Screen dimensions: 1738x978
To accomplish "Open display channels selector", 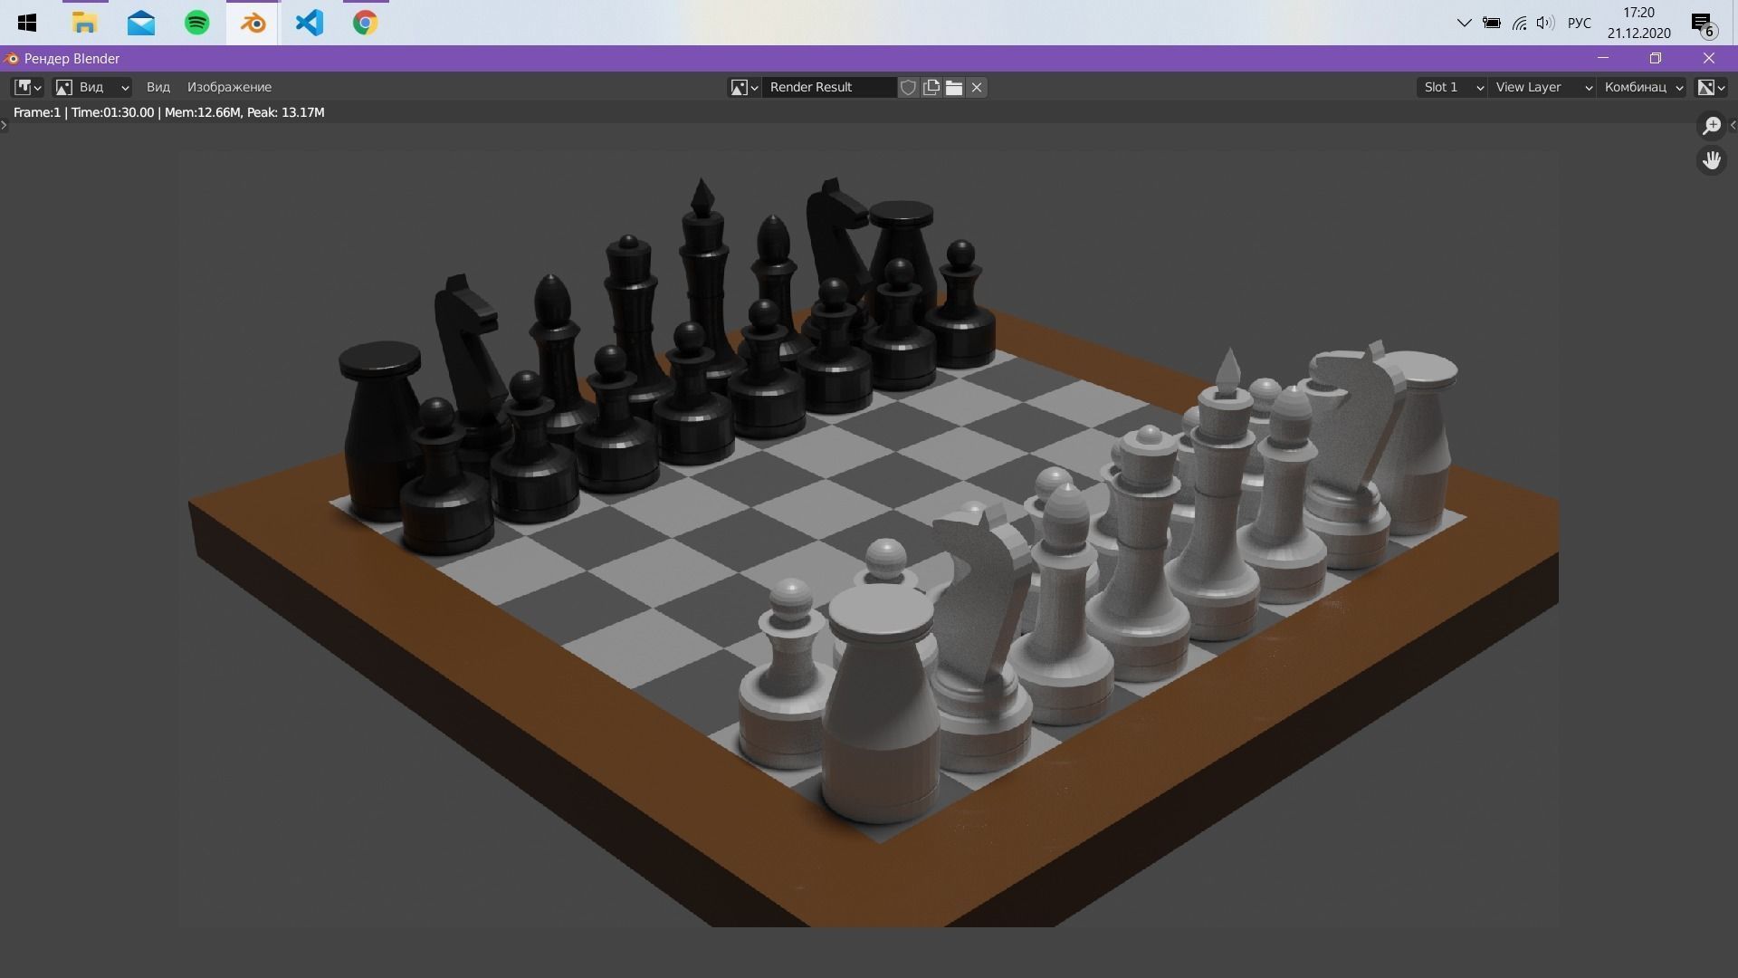I will click(x=1710, y=87).
